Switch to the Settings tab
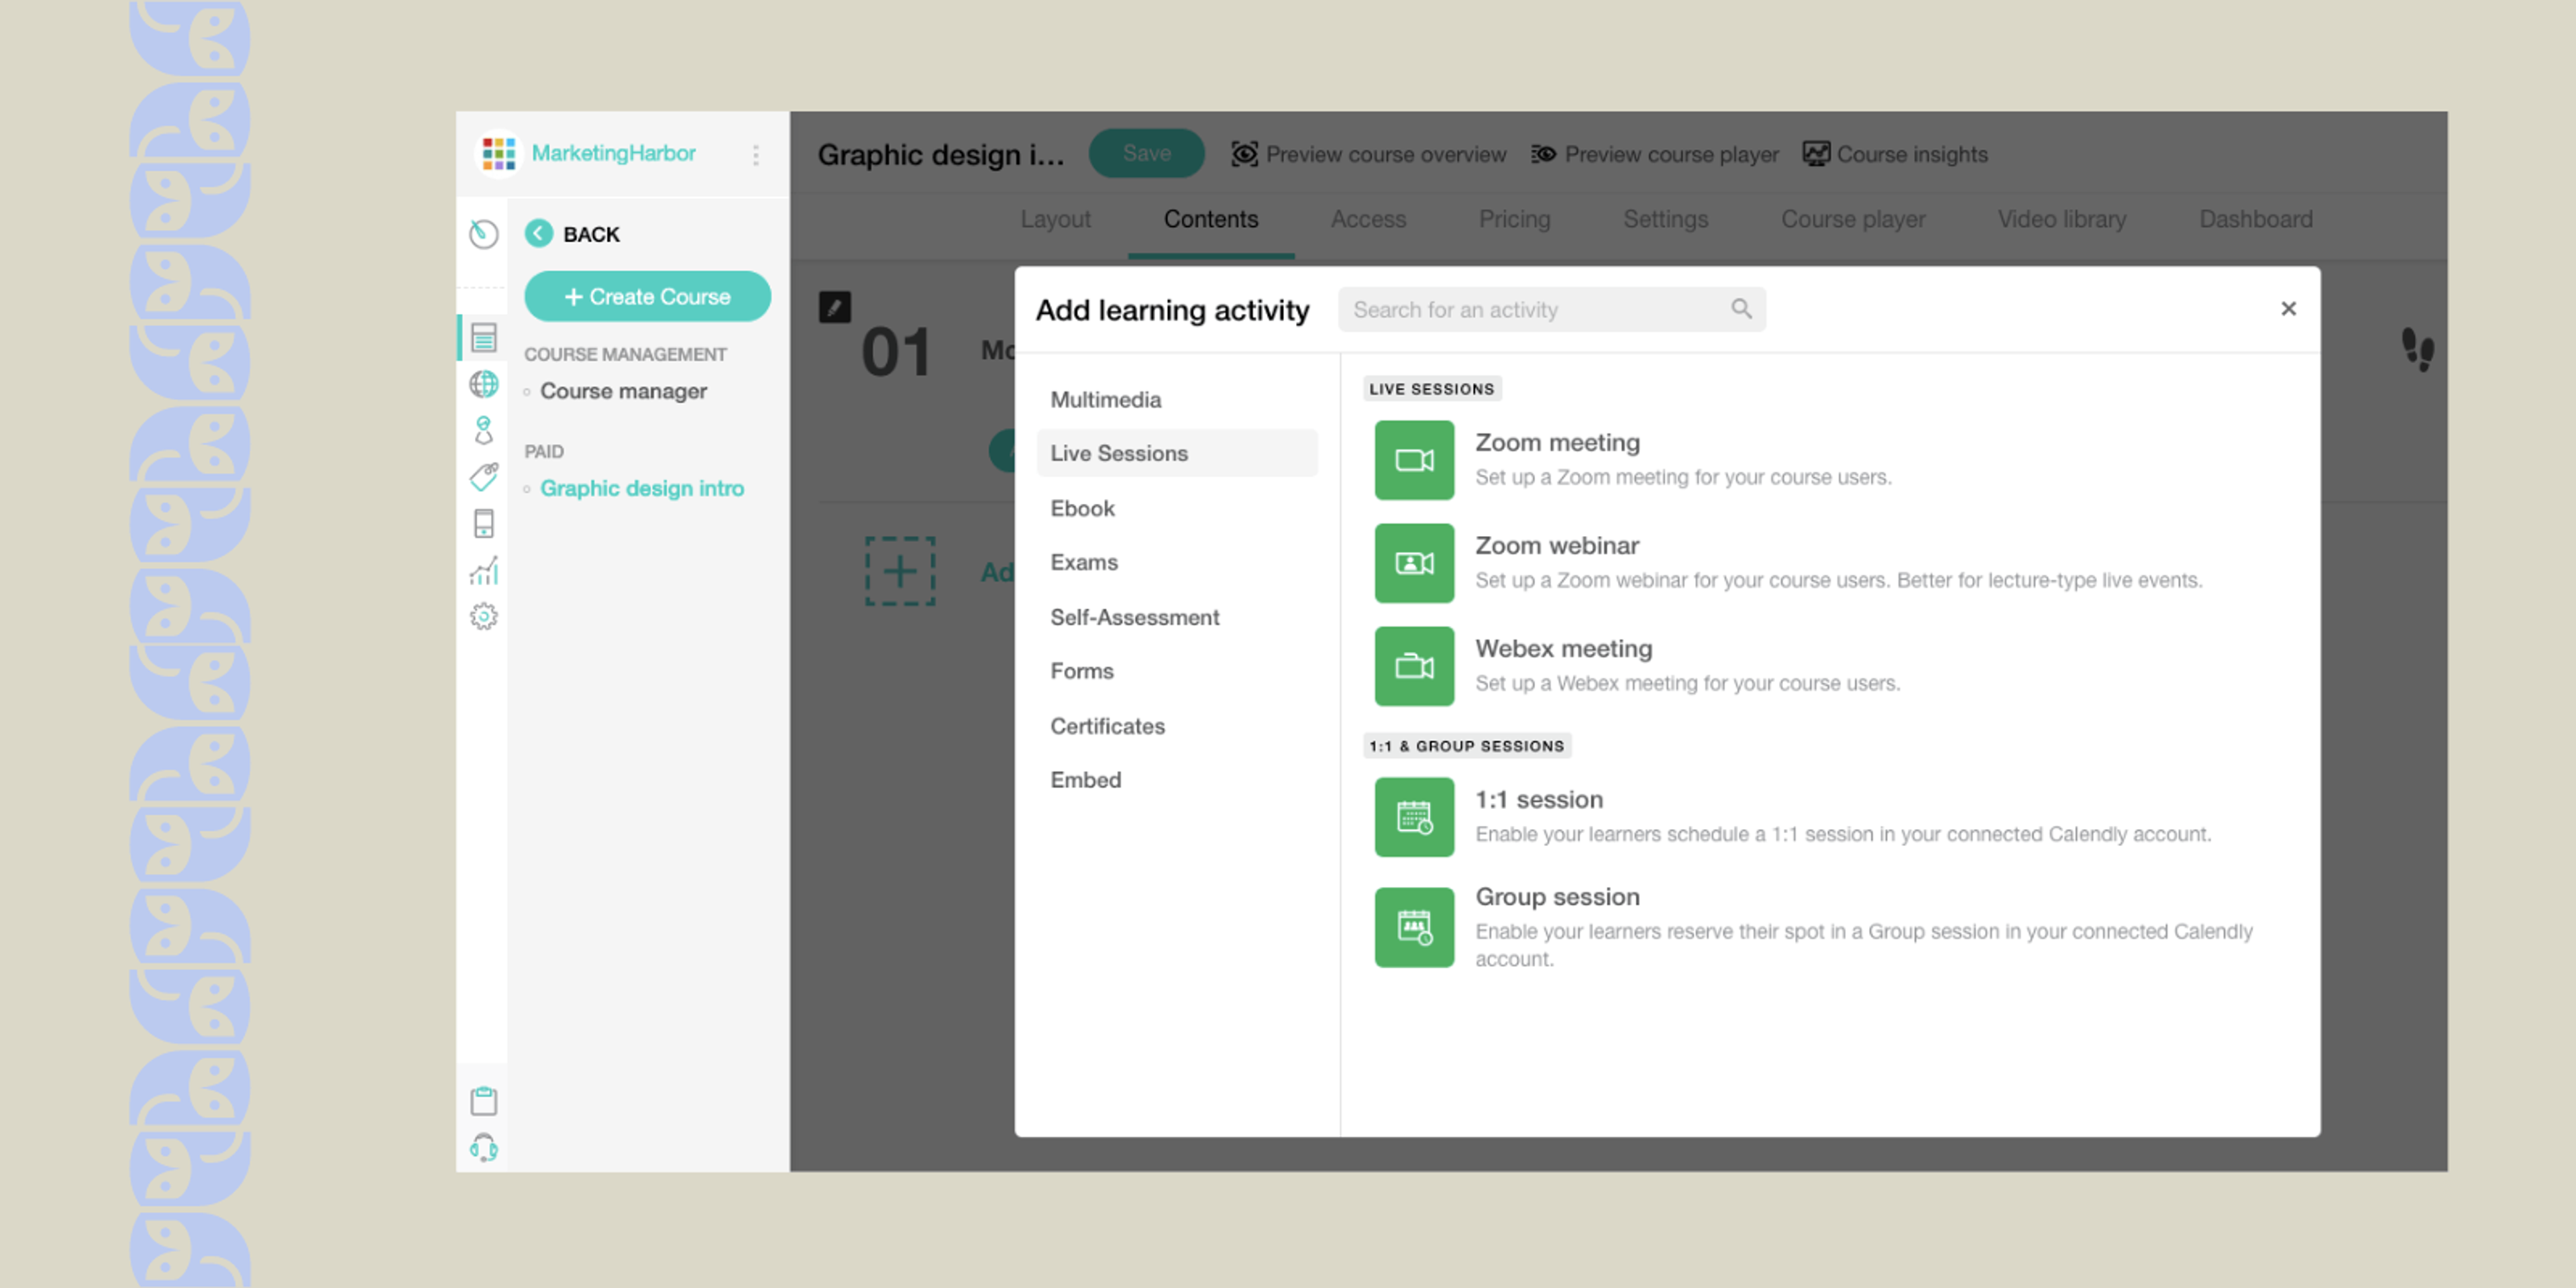2576x1288 pixels. click(1665, 219)
